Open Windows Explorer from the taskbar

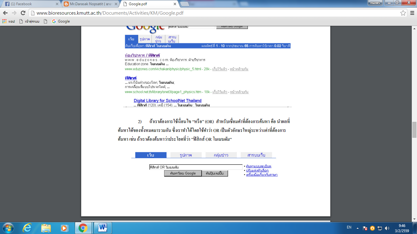(46, 228)
